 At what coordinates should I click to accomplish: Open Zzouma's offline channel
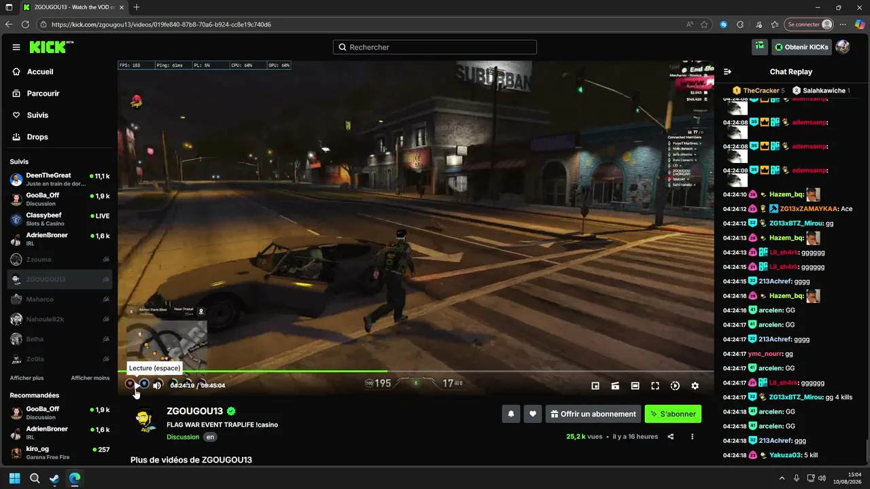point(60,259)
